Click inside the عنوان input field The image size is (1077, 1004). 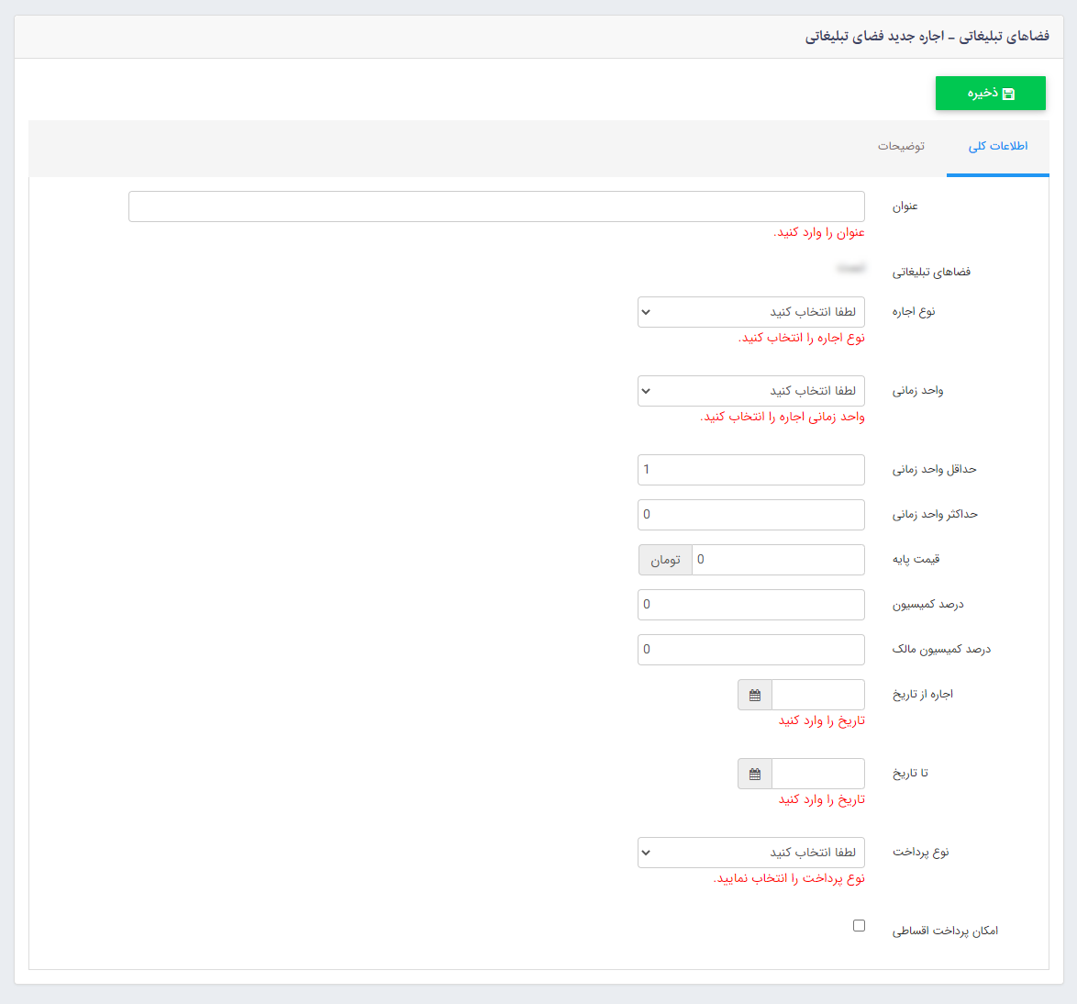pos(496,206)
